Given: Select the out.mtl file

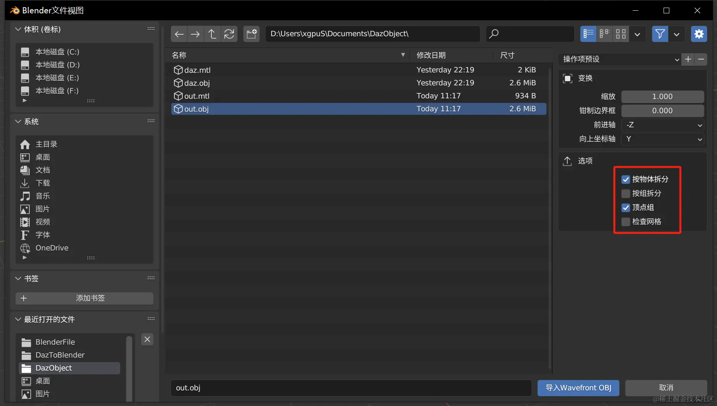Looking at the screenshot, I should (x=359, y=96).
